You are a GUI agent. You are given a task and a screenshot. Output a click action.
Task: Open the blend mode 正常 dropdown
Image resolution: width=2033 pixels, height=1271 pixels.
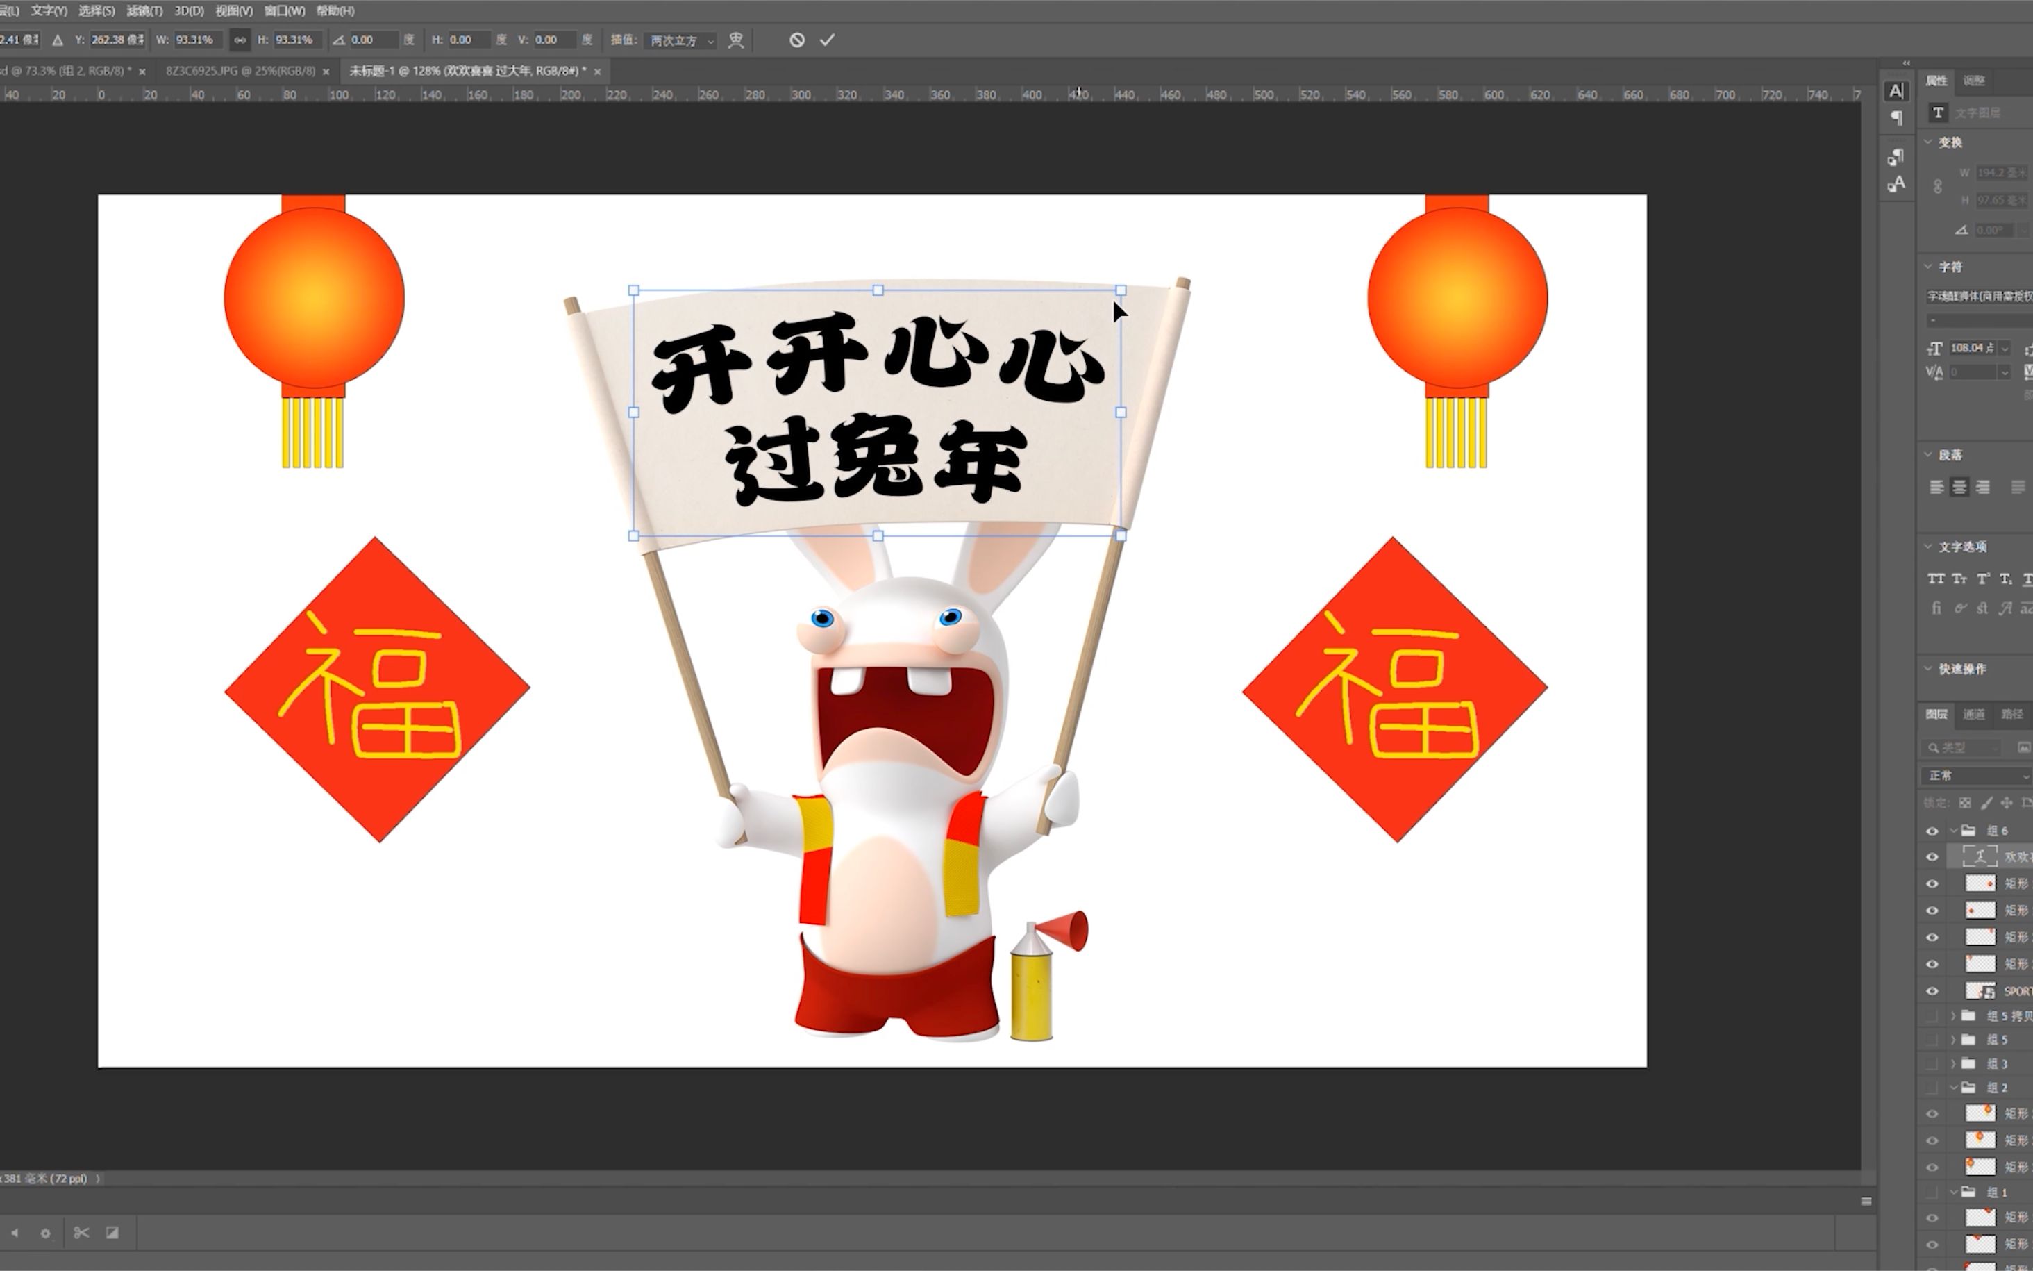tap(1977, 775)
